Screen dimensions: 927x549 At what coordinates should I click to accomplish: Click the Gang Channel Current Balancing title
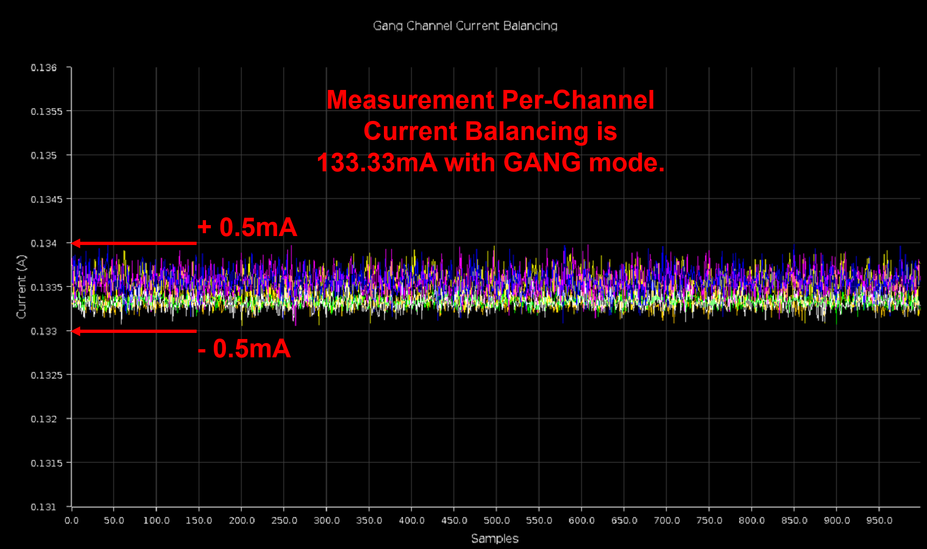(x=465, y=26)
